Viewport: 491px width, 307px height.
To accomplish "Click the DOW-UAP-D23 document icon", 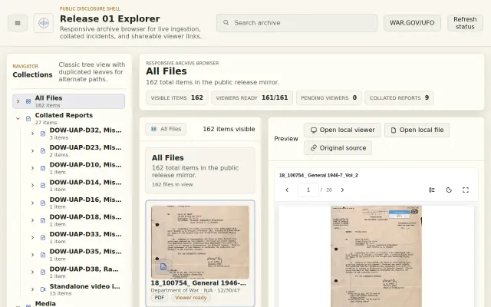I will pyautogui.click(x=43, y=151).
